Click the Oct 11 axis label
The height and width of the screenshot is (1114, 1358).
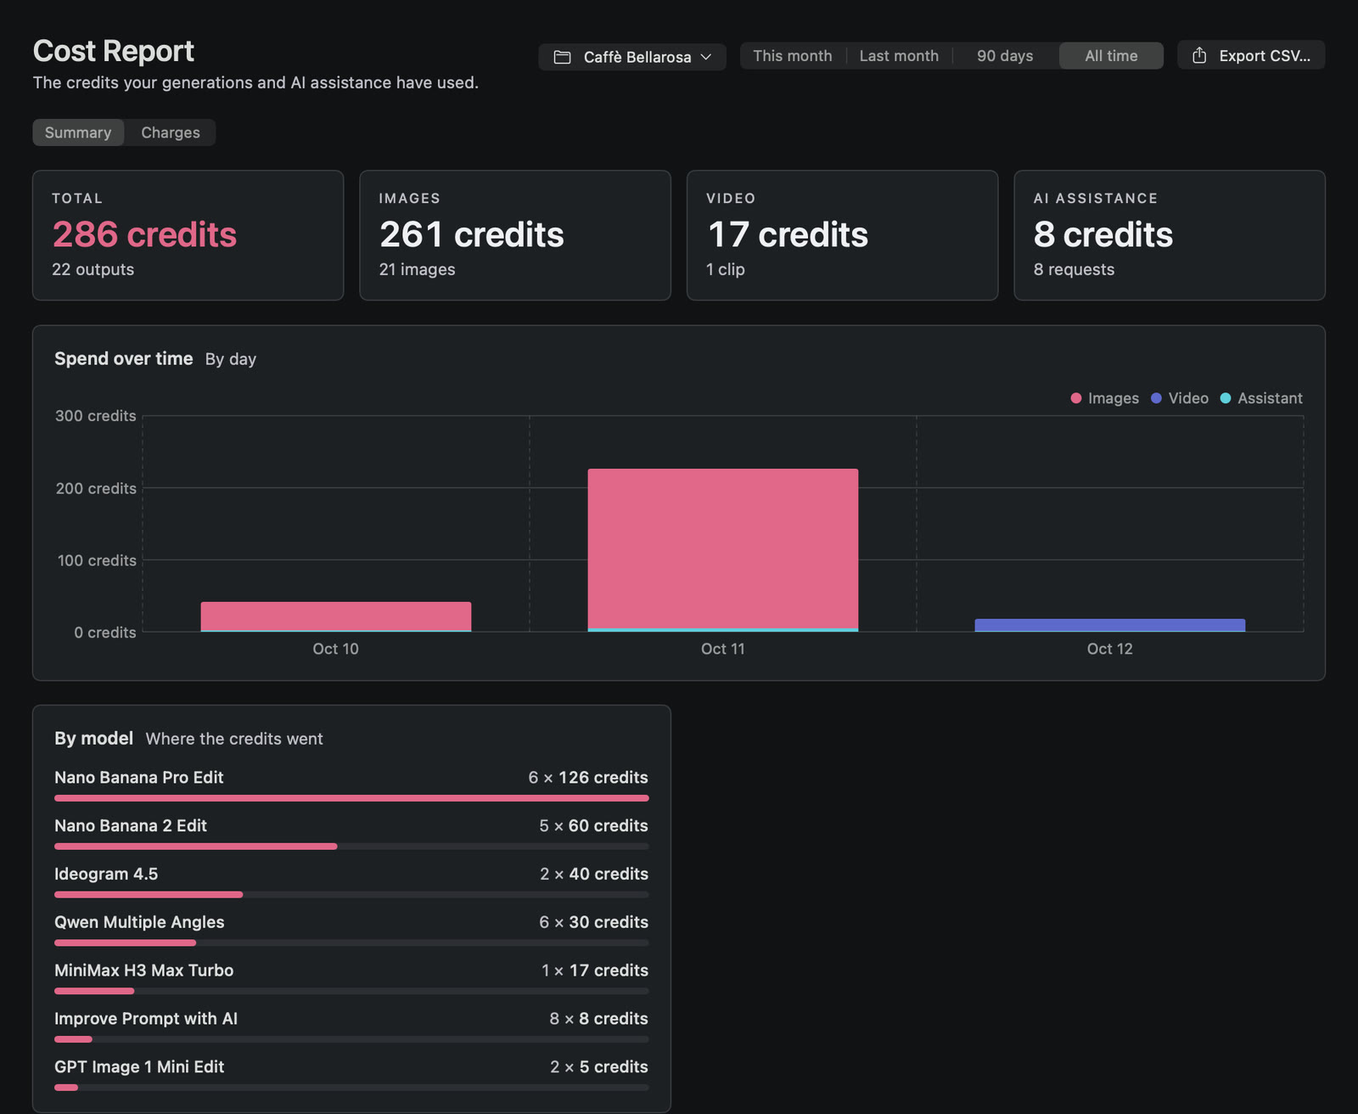click(x=723, y=649)
